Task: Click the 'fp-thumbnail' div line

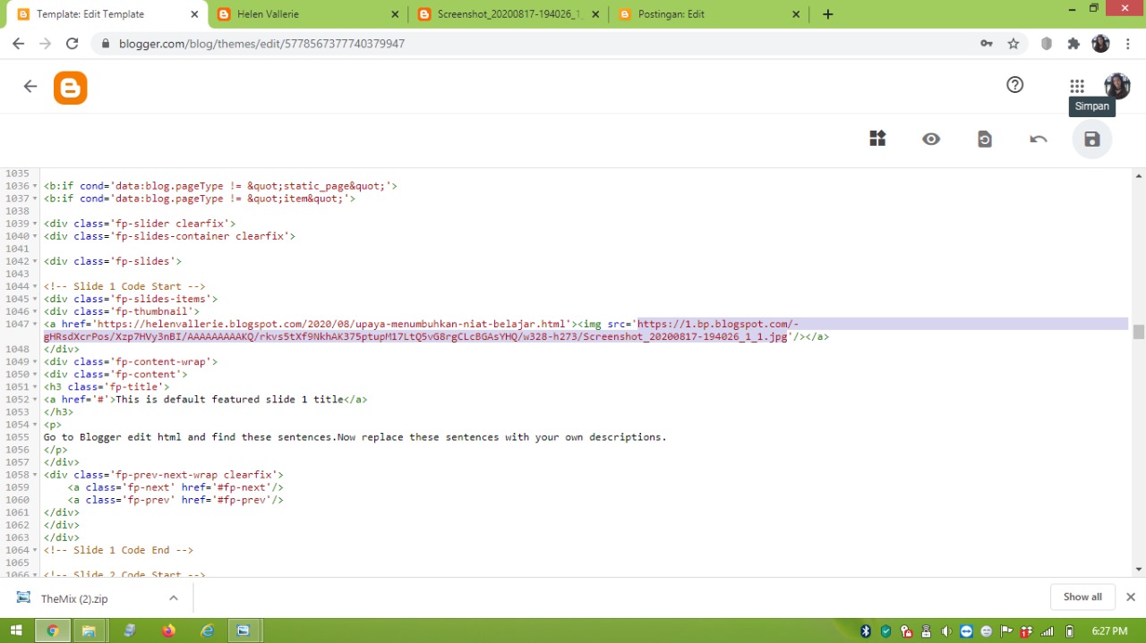Action: (x=122, y=311)
